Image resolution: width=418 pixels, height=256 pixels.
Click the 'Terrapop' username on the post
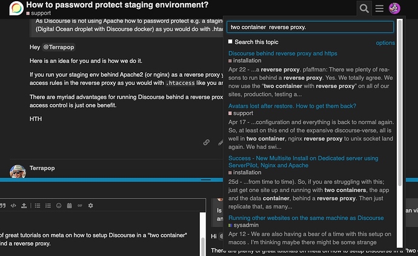42,168
